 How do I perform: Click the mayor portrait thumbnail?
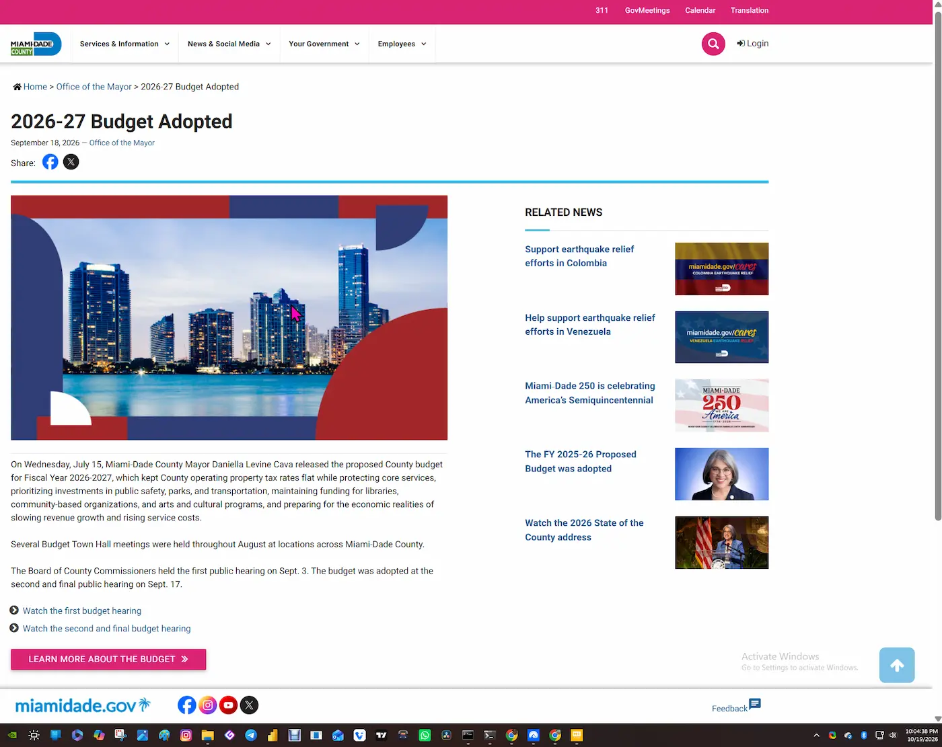pos(721,474)
